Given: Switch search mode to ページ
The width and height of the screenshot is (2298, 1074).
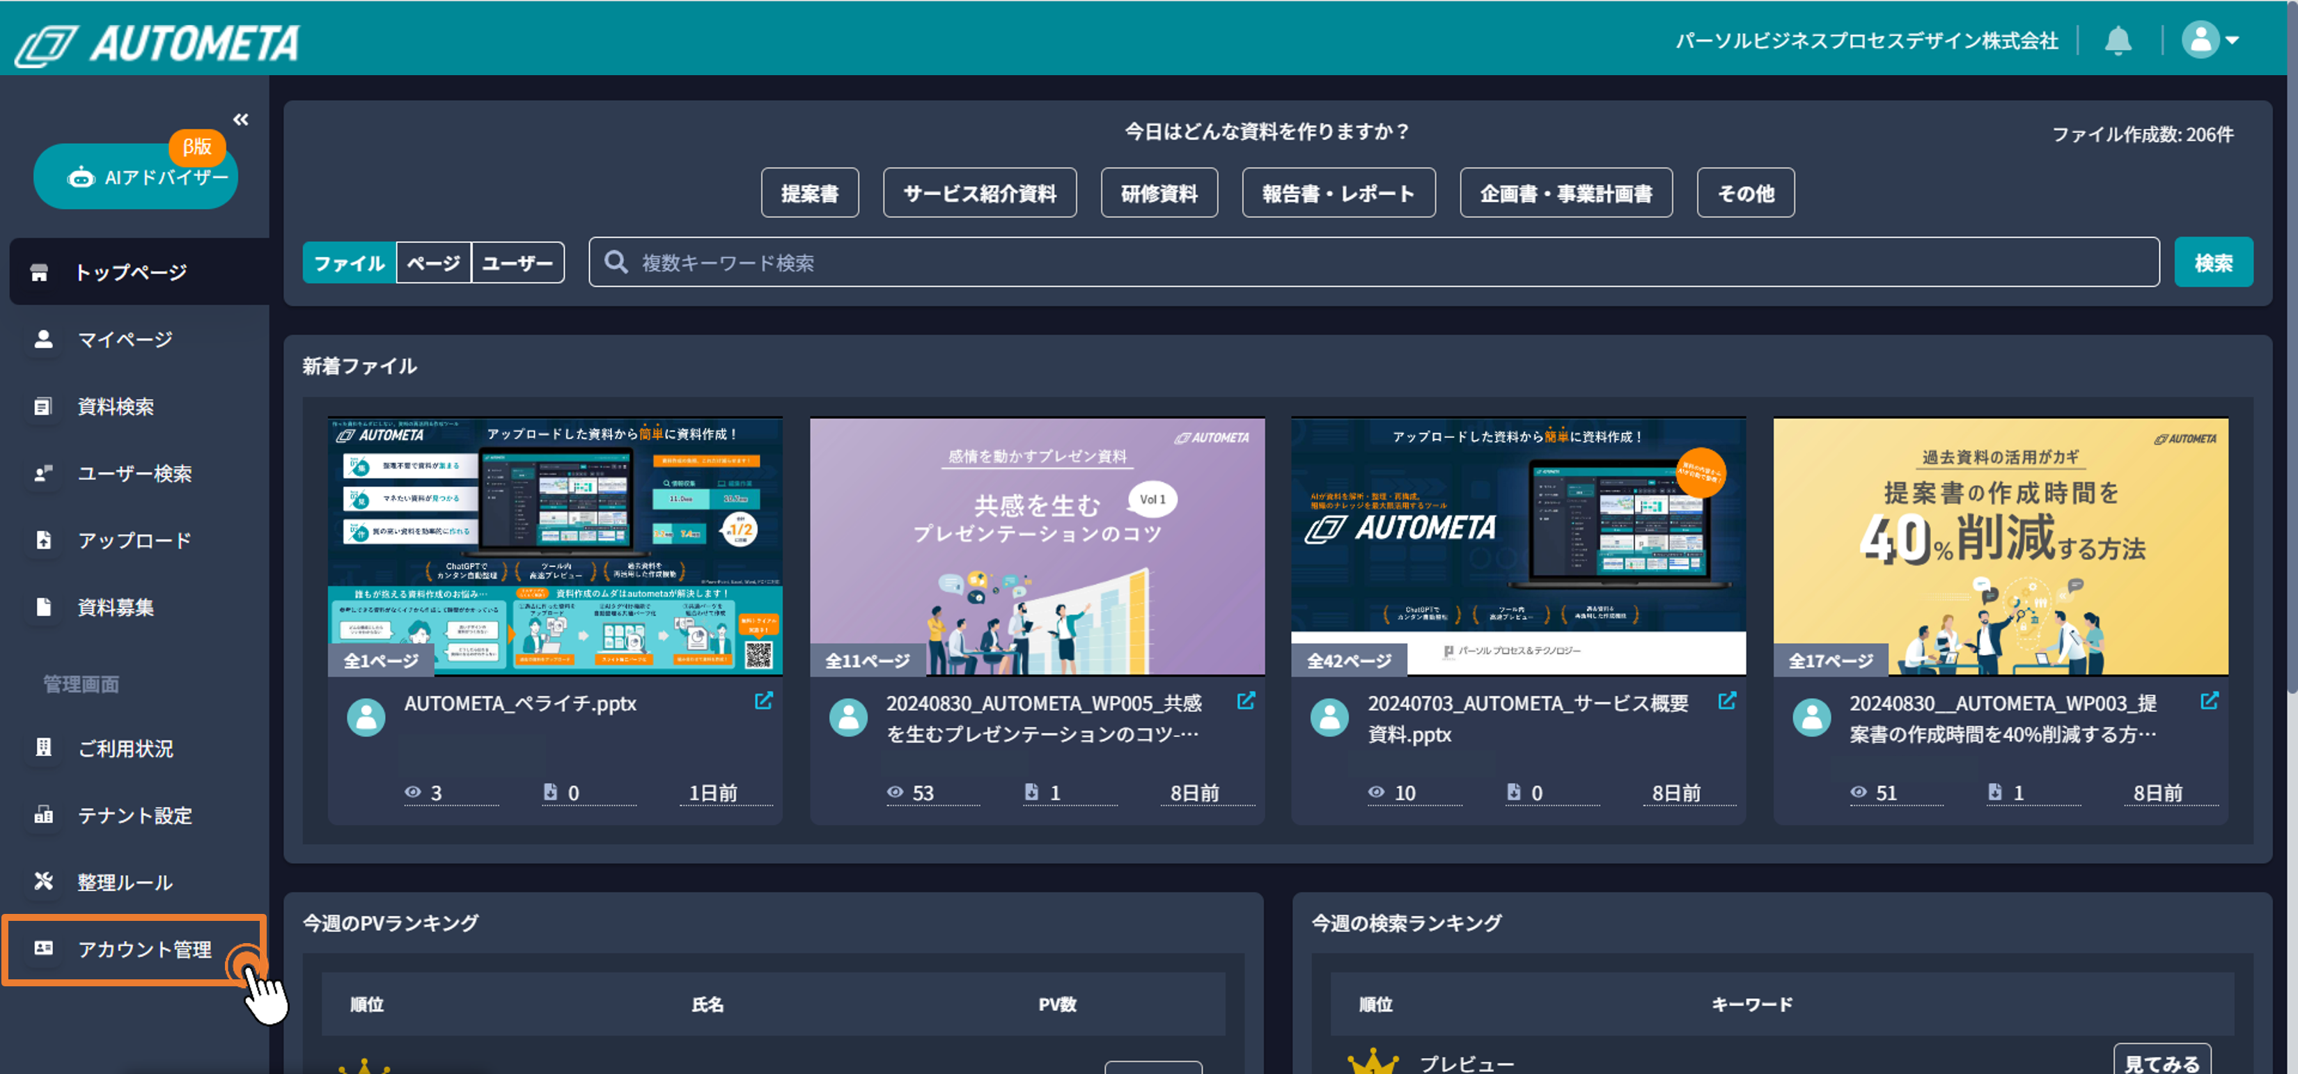Looking at the screenshot, I should pos(434,263).
